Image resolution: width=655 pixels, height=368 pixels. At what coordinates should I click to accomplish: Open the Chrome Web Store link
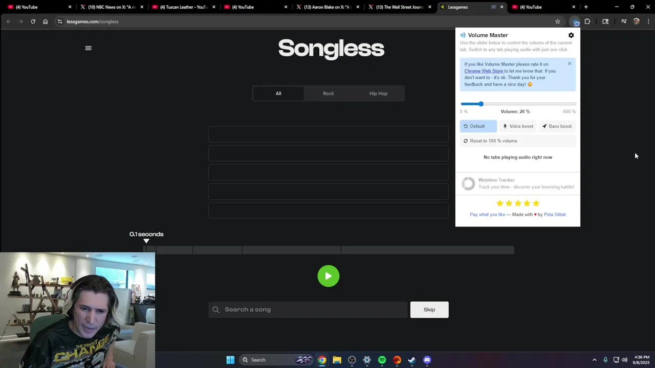tap(484, 71)
